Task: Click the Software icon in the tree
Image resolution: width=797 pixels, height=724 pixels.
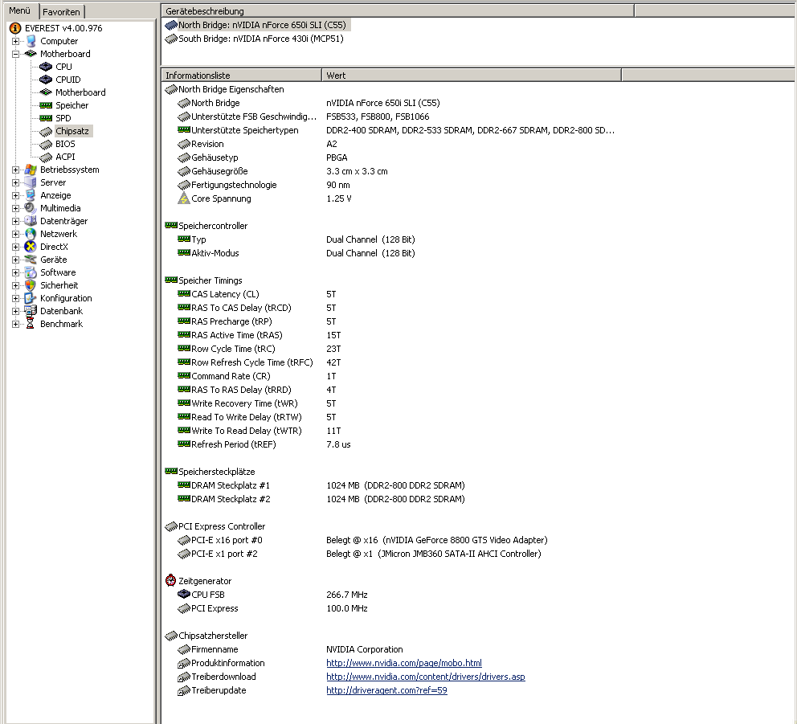Action: point(31,272)
